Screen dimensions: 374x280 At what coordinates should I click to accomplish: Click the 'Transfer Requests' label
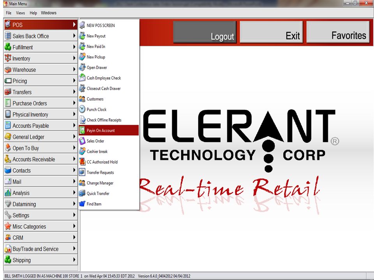point(100,172)
